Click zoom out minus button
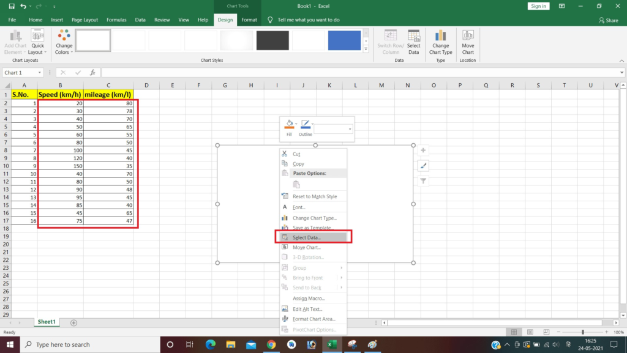627x353 pixels. click(558, 332)
